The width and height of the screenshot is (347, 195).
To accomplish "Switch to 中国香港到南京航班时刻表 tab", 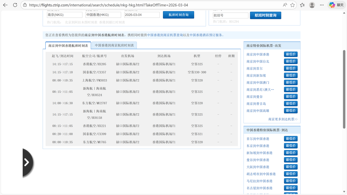I will [x=114, y=45].
